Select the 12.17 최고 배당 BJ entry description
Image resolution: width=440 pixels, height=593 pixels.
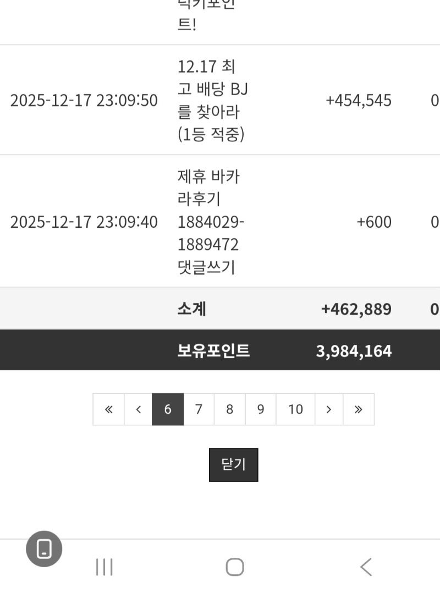tap(212, 101)
